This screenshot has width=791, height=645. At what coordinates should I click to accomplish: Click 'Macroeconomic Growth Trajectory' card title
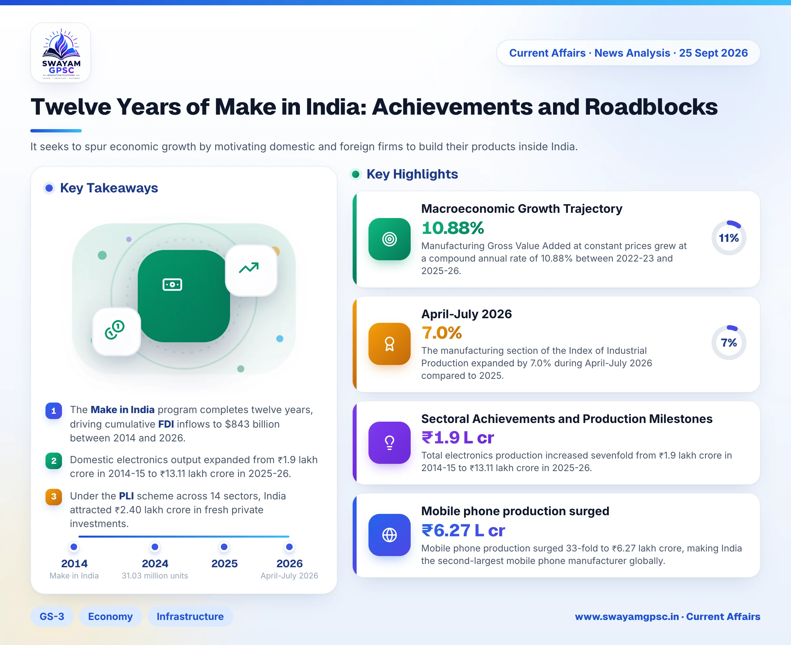pyautogui.click(x=521, y=209)
